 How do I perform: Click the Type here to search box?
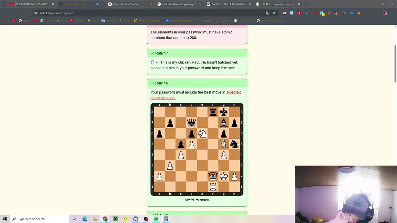(39, 219)
